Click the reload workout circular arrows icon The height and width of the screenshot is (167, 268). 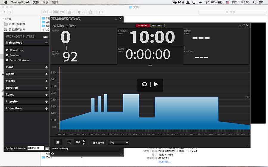[x=144, y=84]
